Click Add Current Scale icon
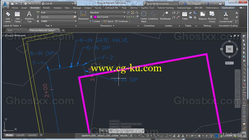The height and width of the screenshot is (140, 249). [226, 17]
